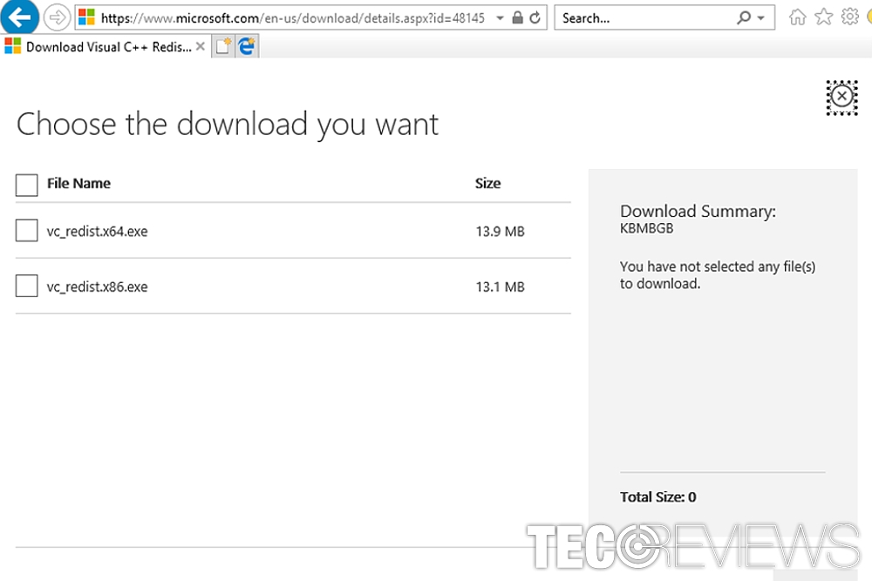Click the 'Choose the download you want' heading
Screen dimensions: 872x581
pyautogui.click(x=228, y=125)
